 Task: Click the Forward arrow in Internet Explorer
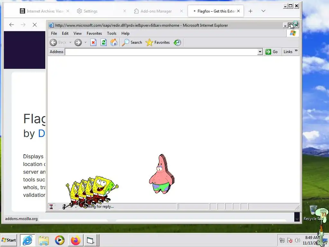coord(78,42)
